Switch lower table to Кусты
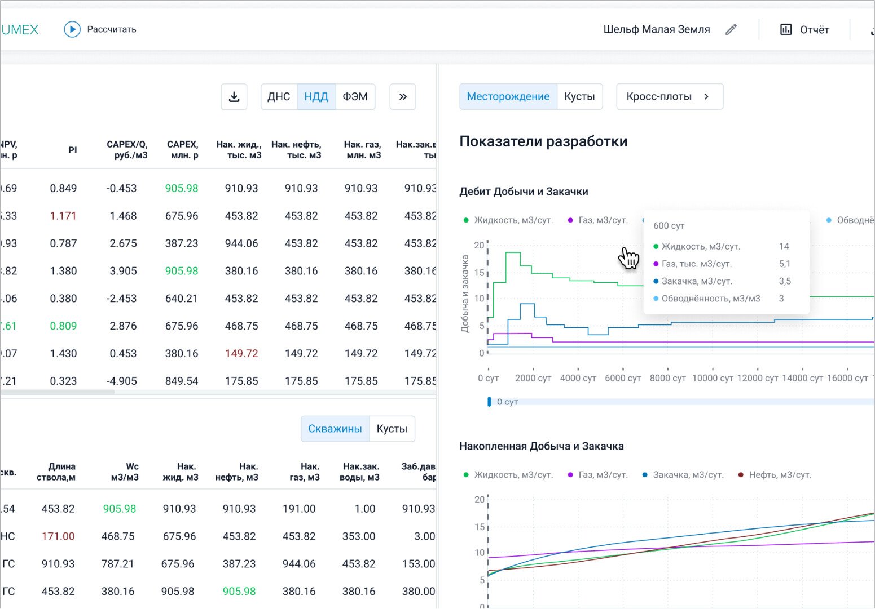This screenshot has width=875, height=609. (x=392, y=429)
